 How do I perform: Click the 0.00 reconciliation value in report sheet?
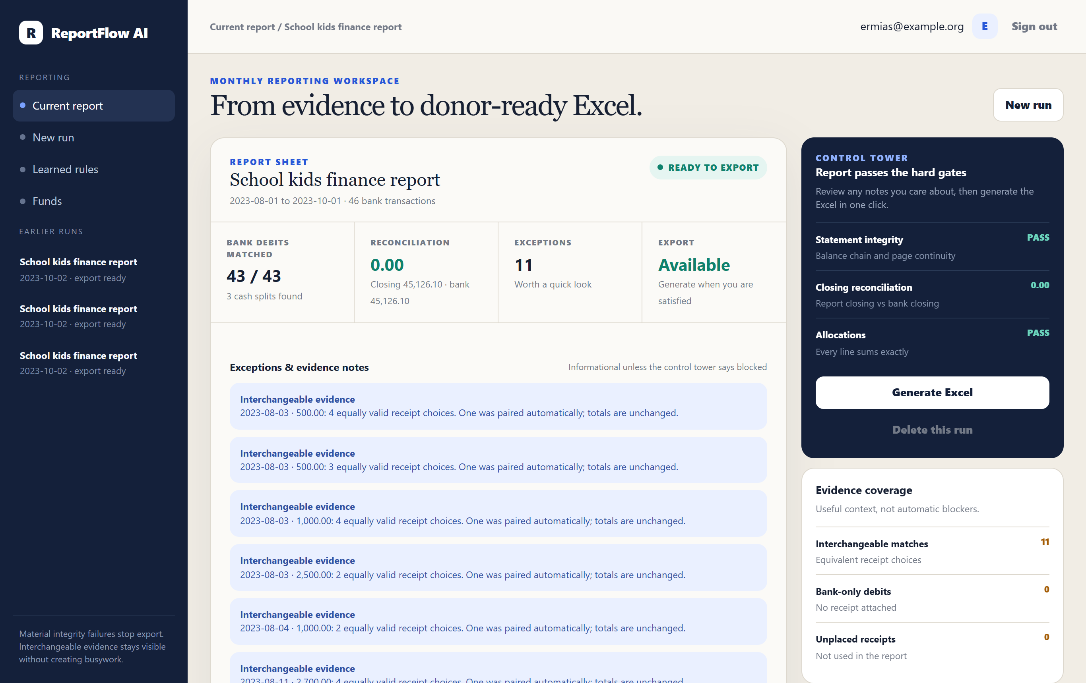(387, 265)
